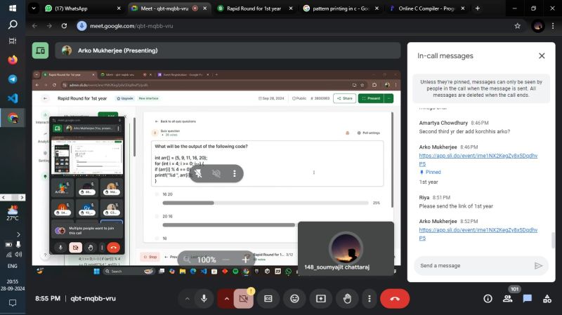Click the taskbar overflow horizontal scrollbar
The height and width of the screenshot is (315, 562).
pyautogui.click(x=13, y=197)
